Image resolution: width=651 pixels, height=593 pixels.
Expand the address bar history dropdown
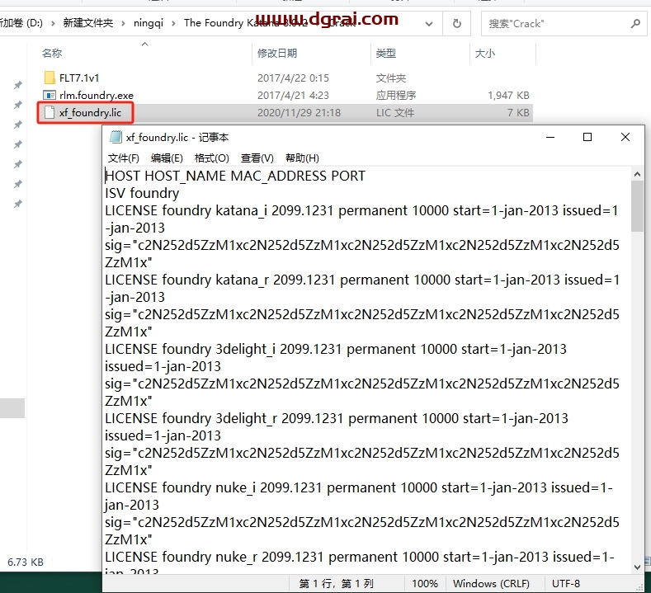(429, 24)
